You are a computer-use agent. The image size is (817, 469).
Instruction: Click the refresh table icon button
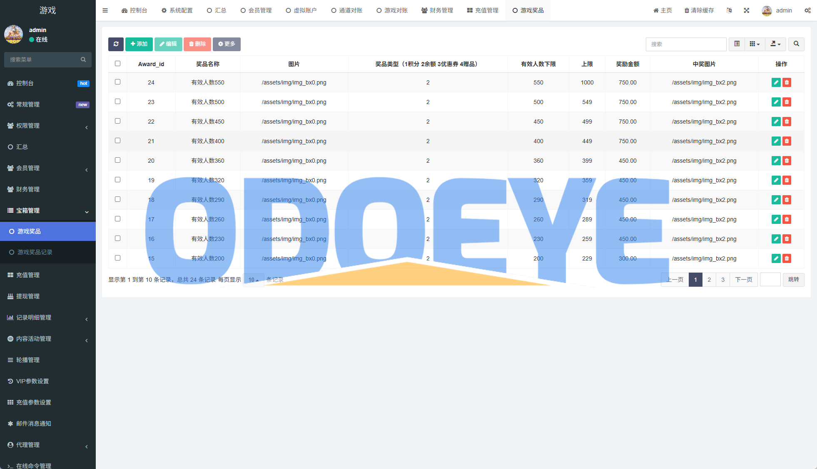(x=116, y=44)
